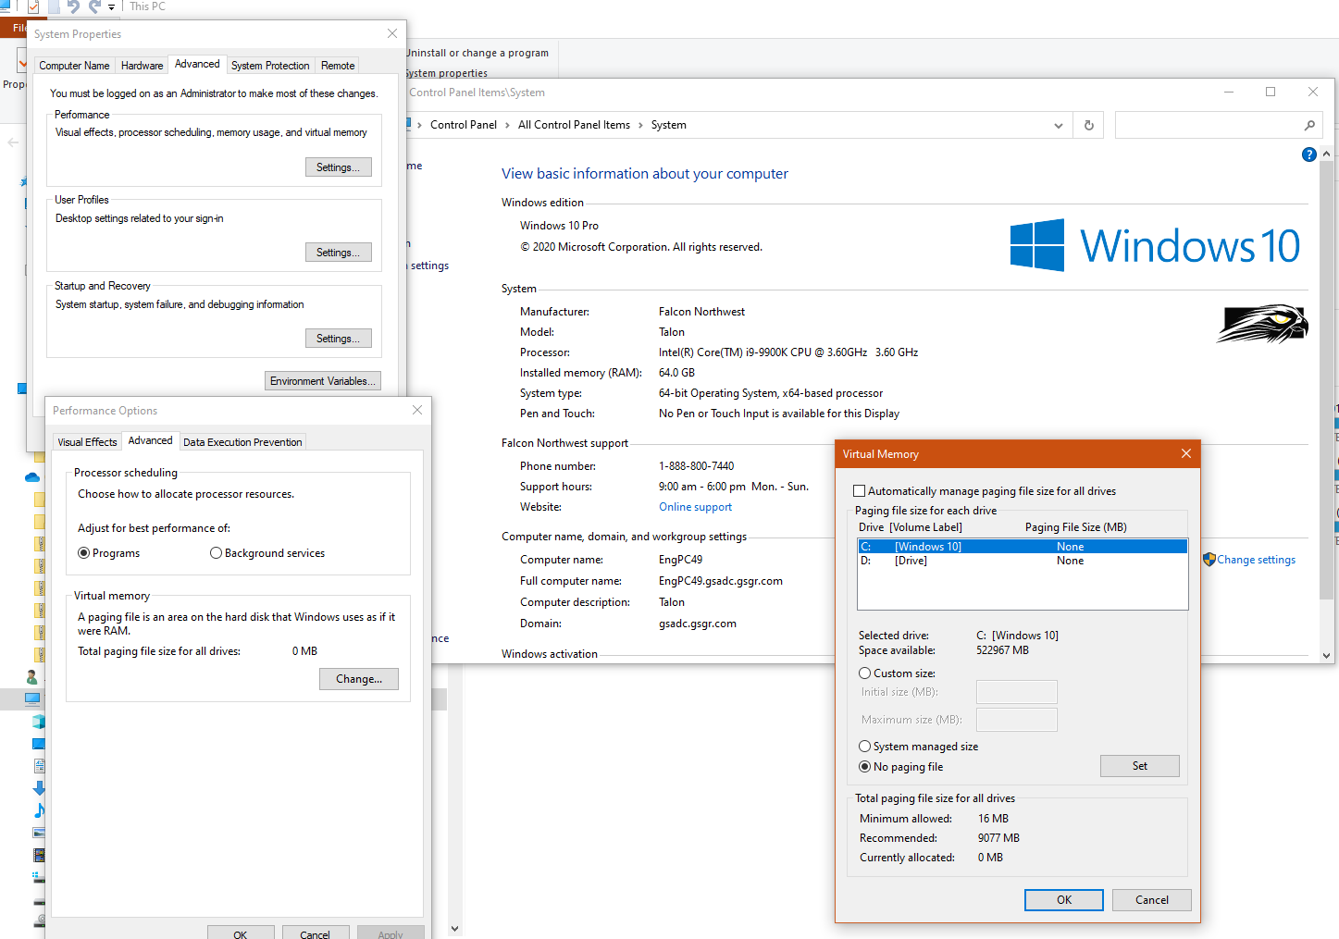Click the user account icon in sidebar
The height and width of the screenshot is (939, 1339).
(x=32, y=677)
